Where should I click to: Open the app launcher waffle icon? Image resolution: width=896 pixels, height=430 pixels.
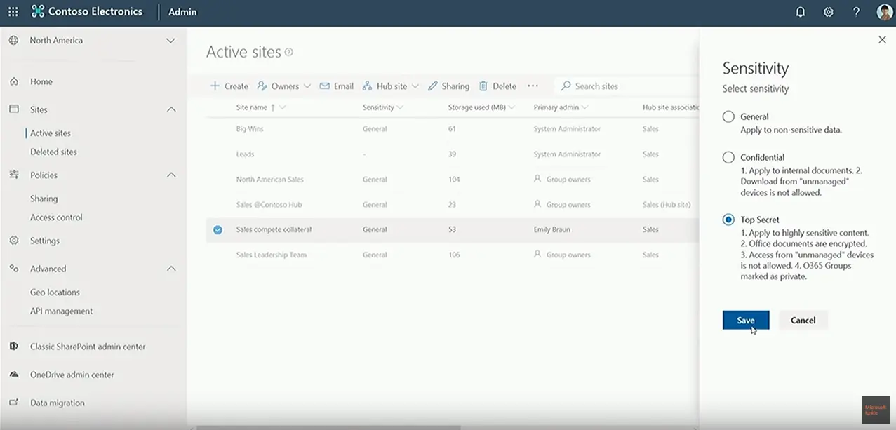[13, 12]
